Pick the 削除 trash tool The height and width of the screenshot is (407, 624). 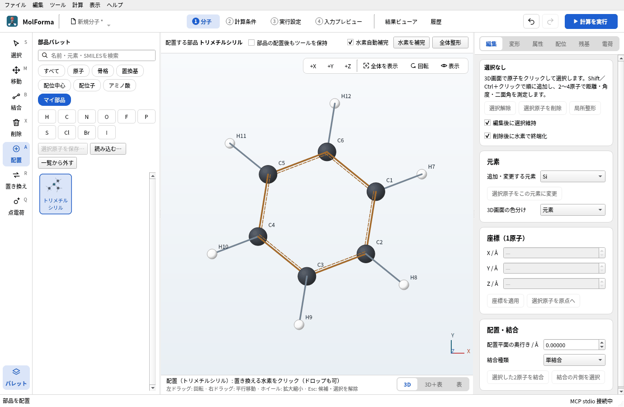[x=16, y=127]
